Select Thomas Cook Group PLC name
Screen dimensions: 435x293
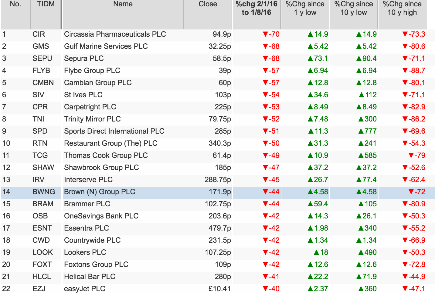click(106, 155)
